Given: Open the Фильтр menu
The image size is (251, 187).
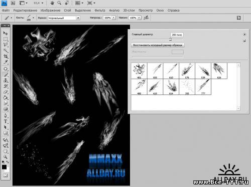Looking at the screenshot, I should 100,11.
